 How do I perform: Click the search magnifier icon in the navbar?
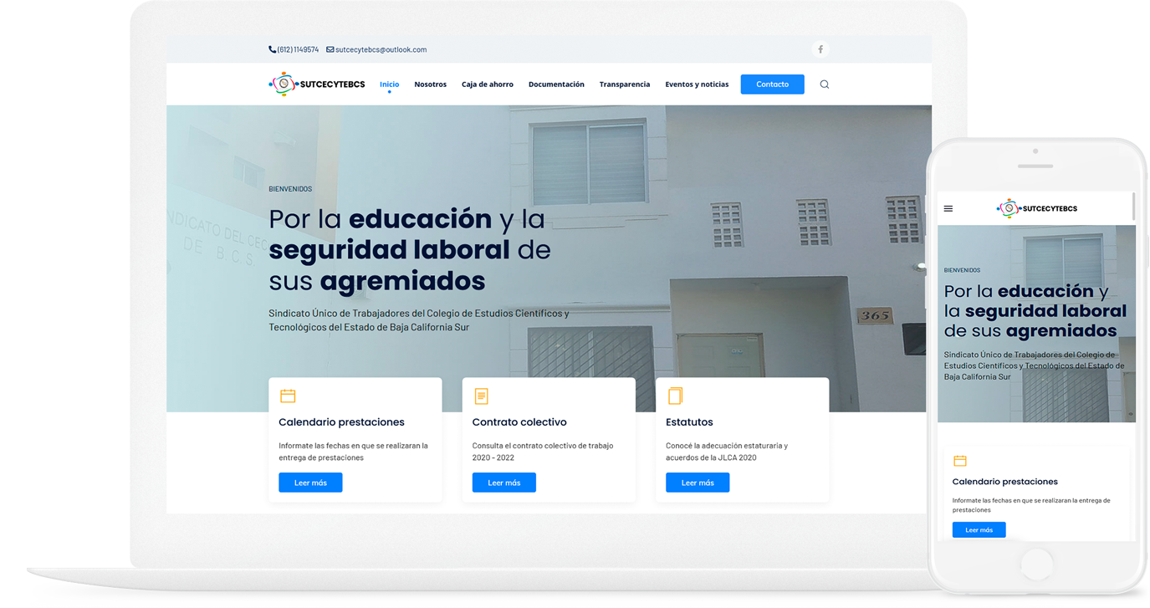coord(825,84)
